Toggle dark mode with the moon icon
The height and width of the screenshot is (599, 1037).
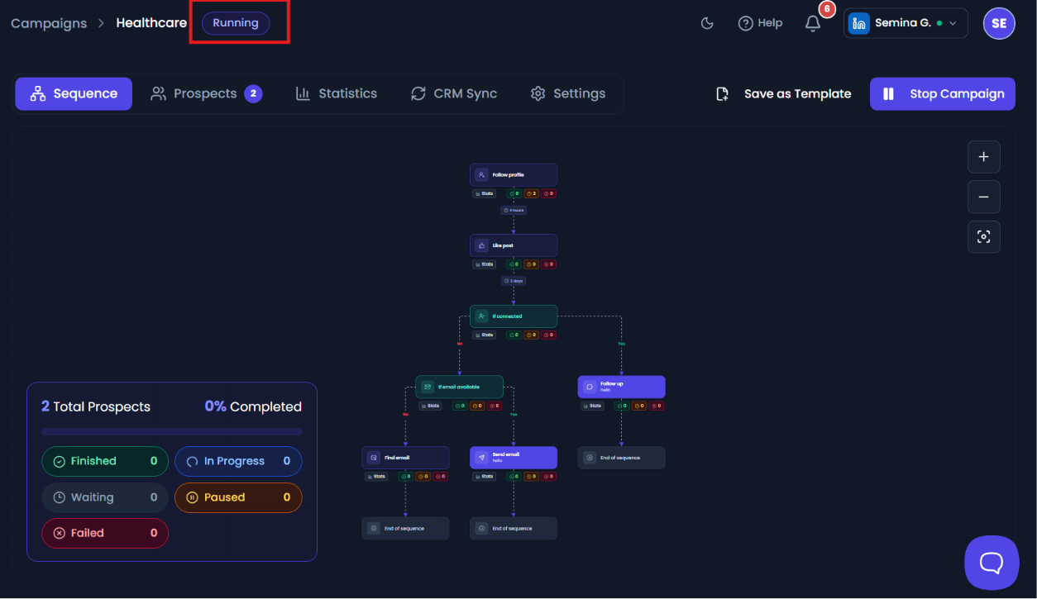pos(707,23)
